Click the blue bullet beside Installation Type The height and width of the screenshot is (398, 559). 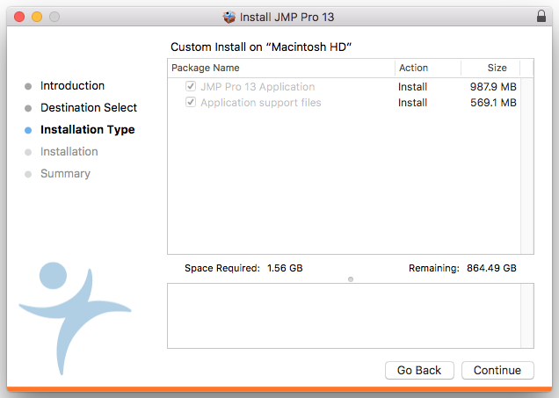pyautogui.click(x=28, y=130)
